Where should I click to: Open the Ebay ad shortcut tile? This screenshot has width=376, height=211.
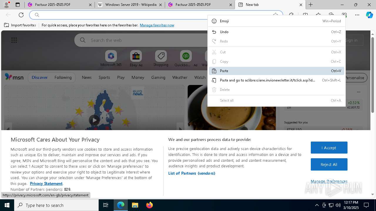pyautogui.click(x=136, y=59)
